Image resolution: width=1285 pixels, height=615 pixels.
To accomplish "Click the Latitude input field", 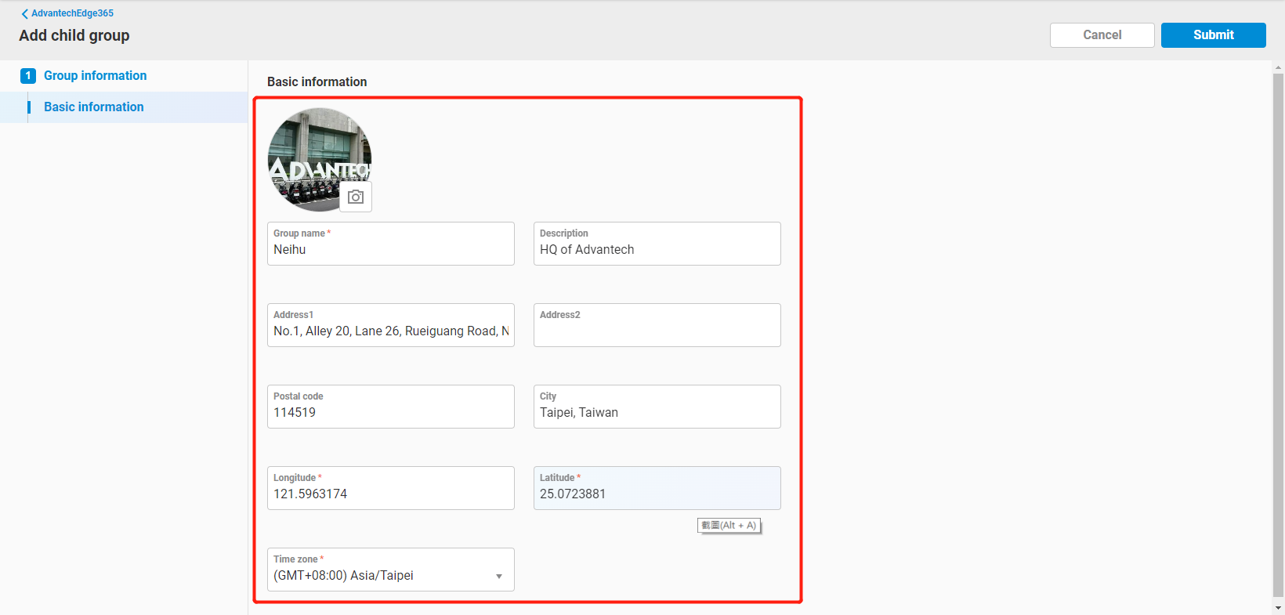I will click(657, 494).
